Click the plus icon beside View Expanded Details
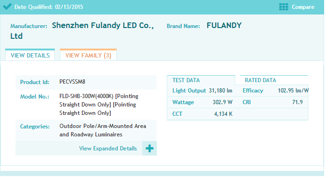Image resolution: width=326 pixels, height=177 pixels. click(x=149, y=149)
